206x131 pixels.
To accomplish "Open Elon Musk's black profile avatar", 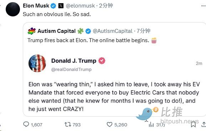I will pos(13,9).
